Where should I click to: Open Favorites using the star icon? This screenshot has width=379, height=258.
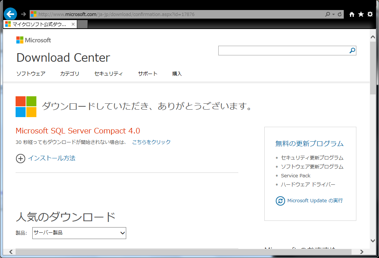361,14
